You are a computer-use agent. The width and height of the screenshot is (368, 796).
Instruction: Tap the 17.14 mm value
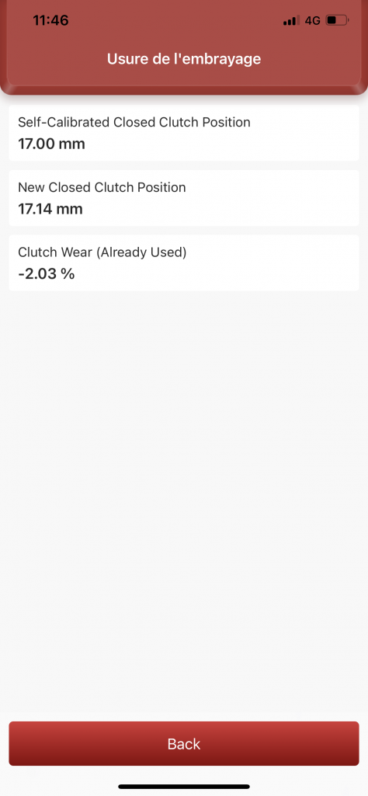pyautogui.click(x=50, y=209)
